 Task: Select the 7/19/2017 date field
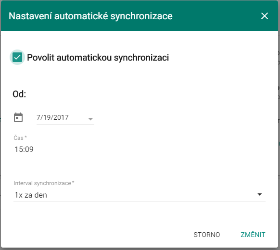pyautogui.click(x=65, y=118)
